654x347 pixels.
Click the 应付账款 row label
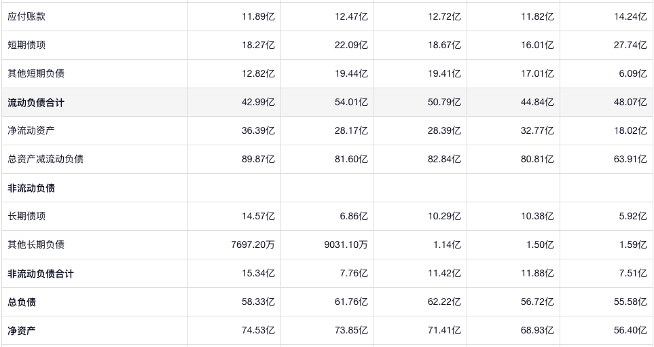tap(26, 16)
